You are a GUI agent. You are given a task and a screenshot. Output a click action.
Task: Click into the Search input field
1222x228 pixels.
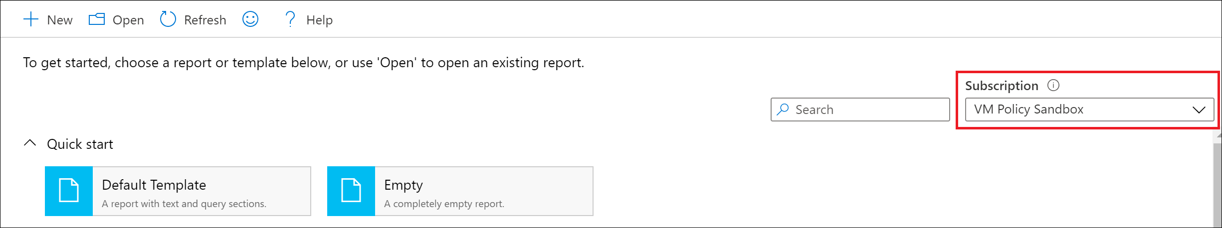point(860,110)
